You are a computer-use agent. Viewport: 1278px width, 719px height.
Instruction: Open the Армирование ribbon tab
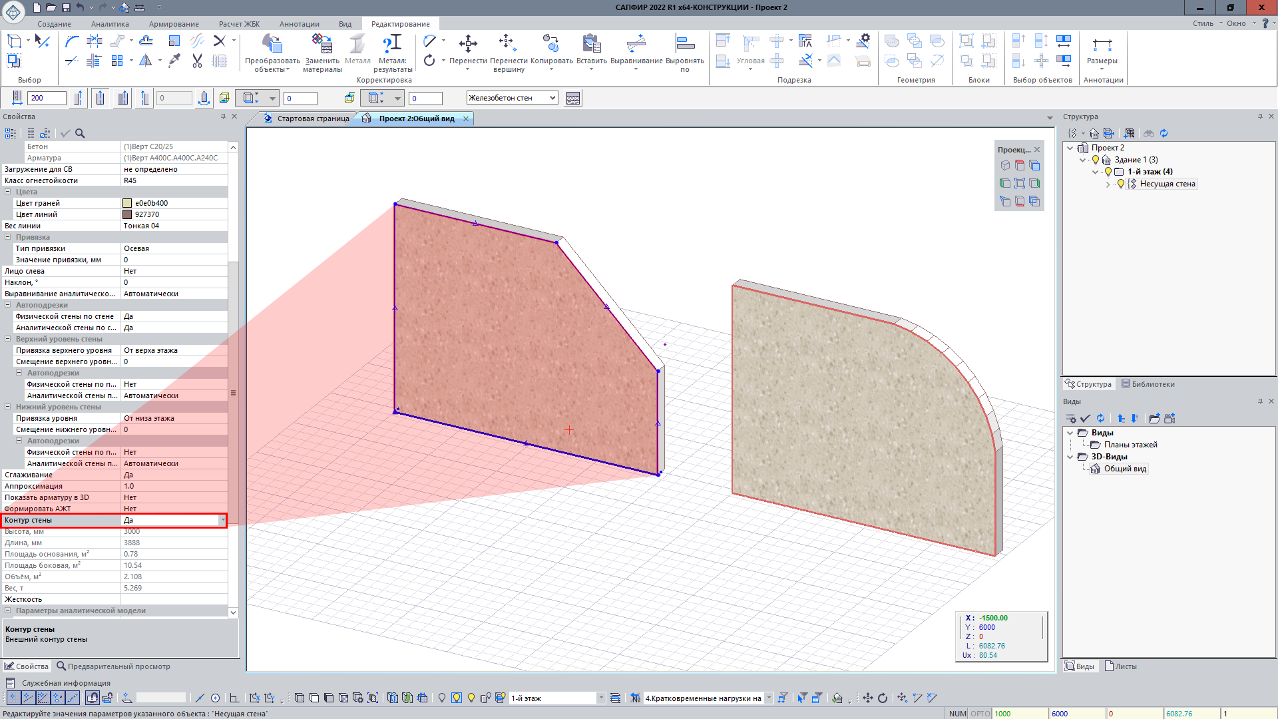[174, 24]
